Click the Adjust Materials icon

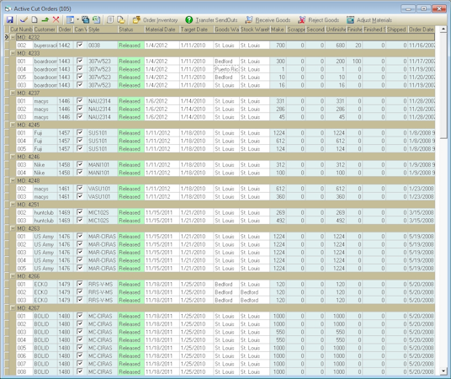[x=350, y=20]
